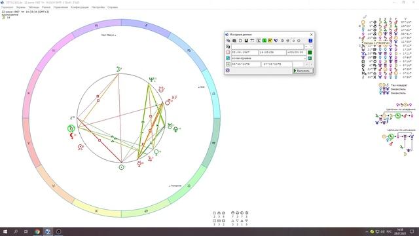Click the red Mercury glyph near chart bottom
The image size is (419, 236).
pyautogui.click(x=139, y=163)
